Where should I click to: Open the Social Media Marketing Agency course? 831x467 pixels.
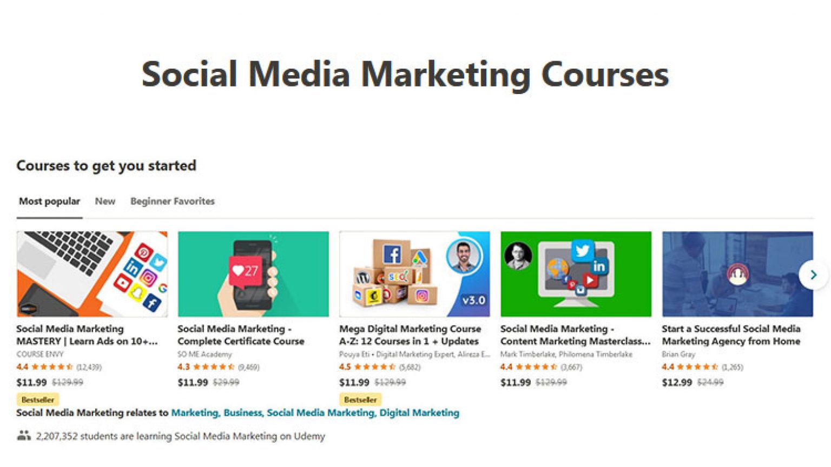point(731,335)
